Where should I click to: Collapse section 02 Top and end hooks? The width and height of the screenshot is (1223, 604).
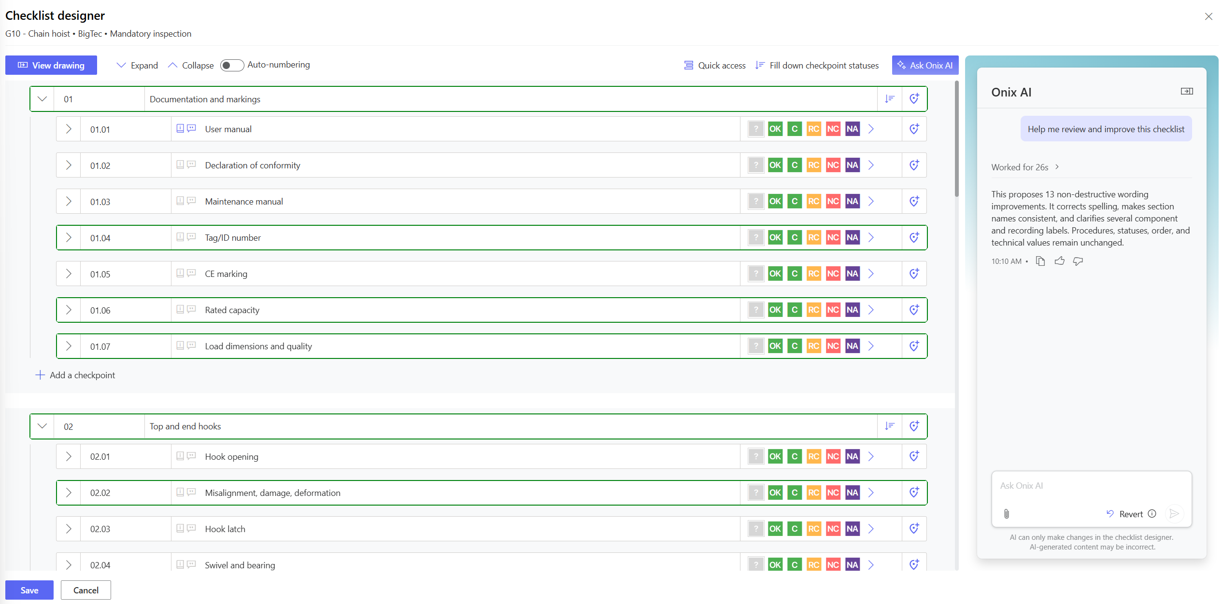(x=42, y=426)
